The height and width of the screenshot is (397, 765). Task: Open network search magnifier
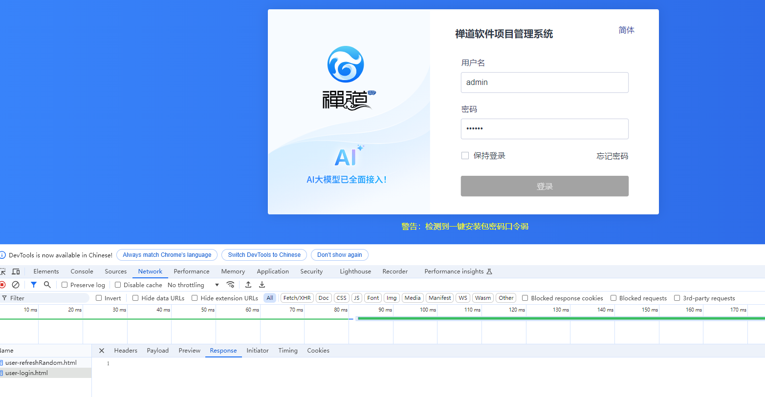[x=47, y=285]
